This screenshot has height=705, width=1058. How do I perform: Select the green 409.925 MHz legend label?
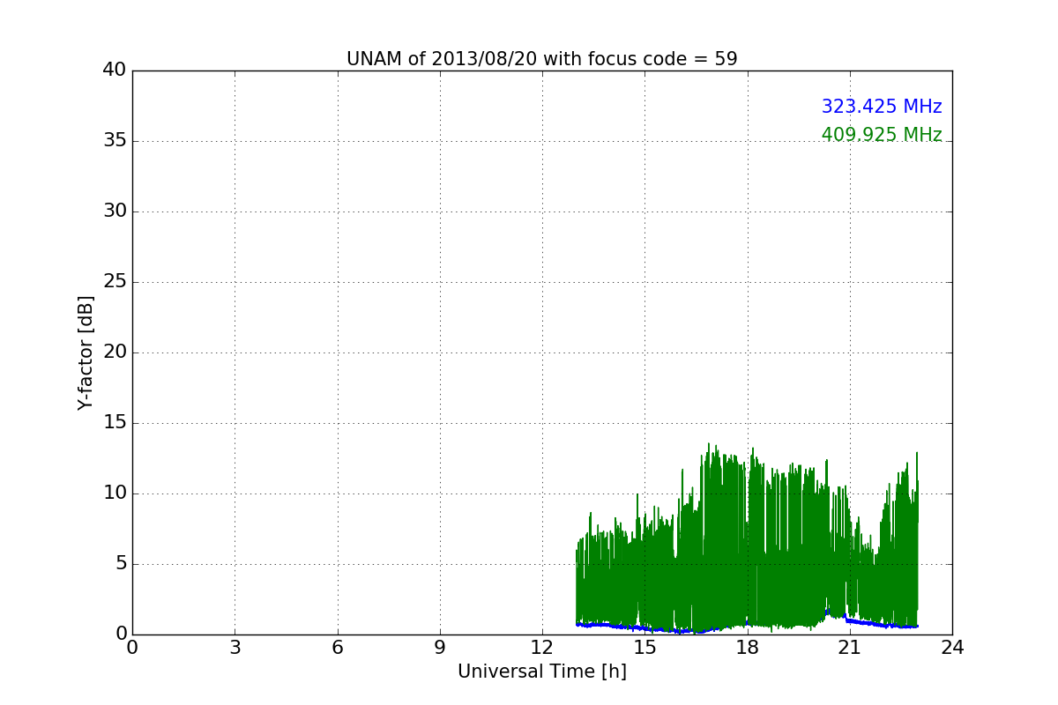click(882, 135)
